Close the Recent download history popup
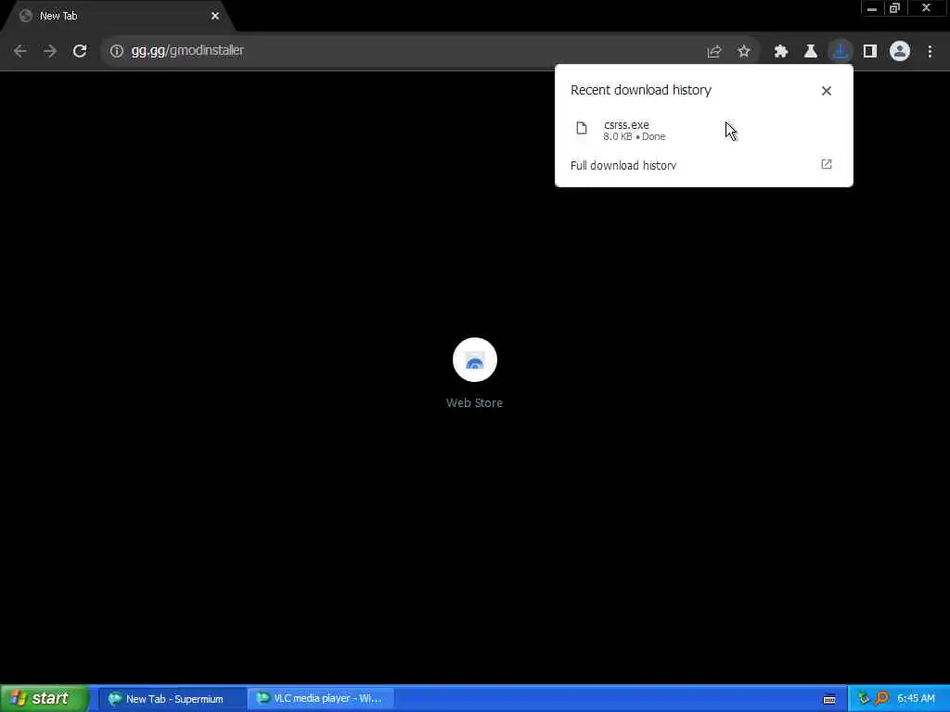Viewport: 950px width, 712px height. click(827, 91)
